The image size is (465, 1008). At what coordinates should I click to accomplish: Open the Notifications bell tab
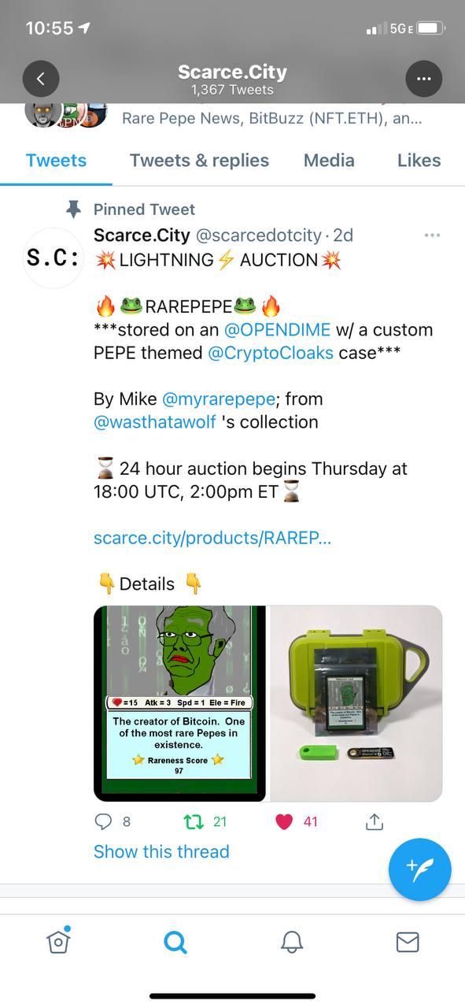pos(292,942)
